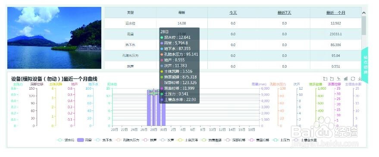The width and height of the screenshot is (379, 157).
Task: Click the 今天 column header link
Action: tap(233, 13)
